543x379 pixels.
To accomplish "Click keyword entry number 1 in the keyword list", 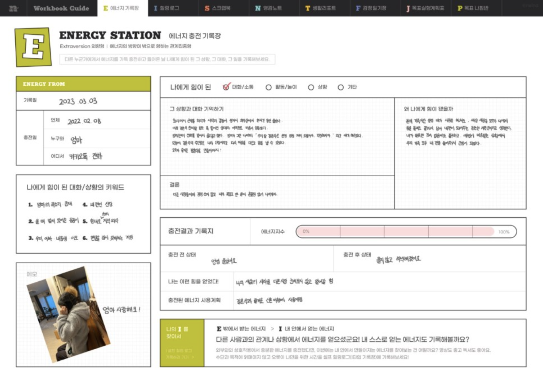I will (x=51, y=205).
